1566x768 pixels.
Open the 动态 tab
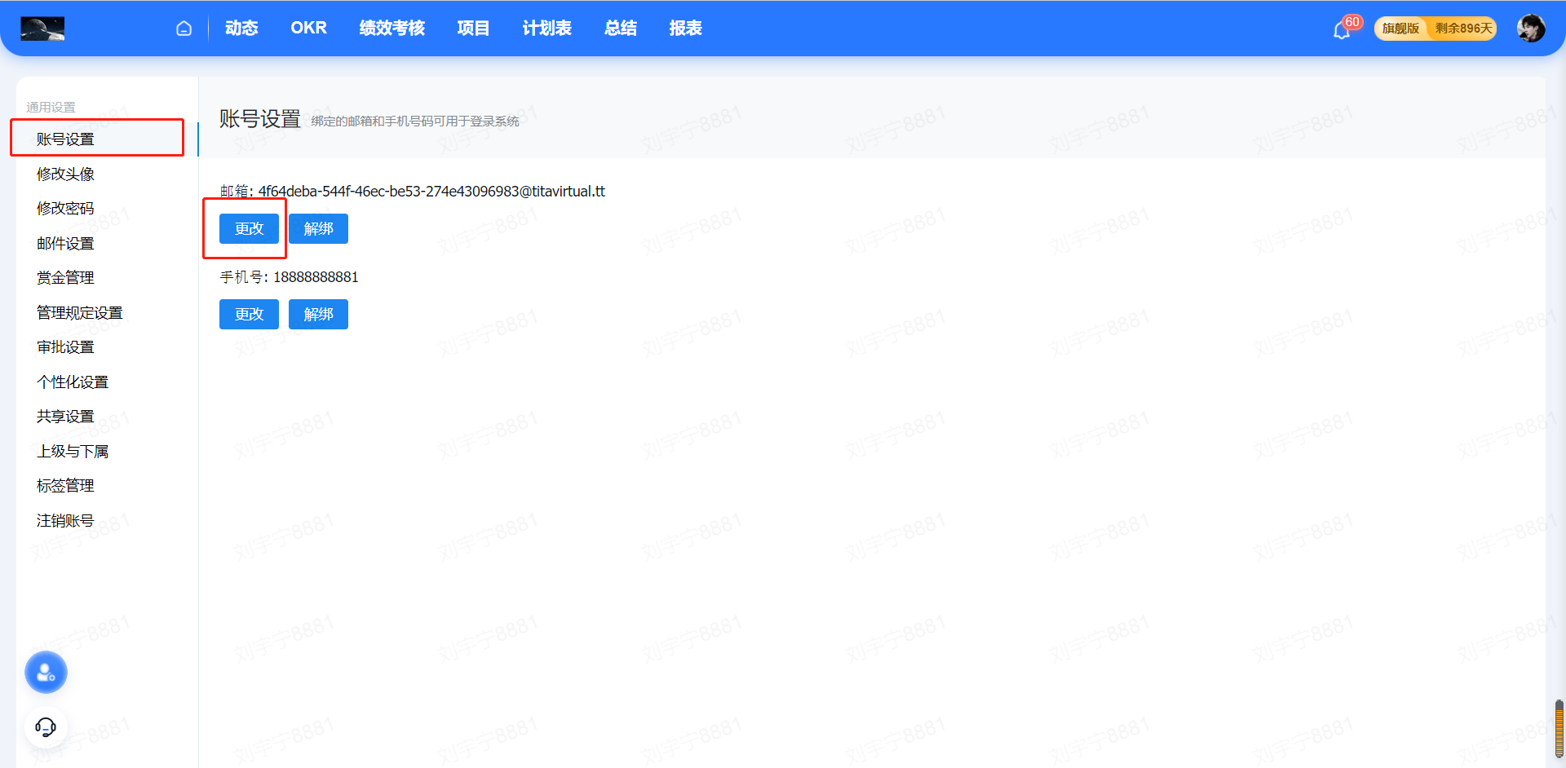(241, 29)
